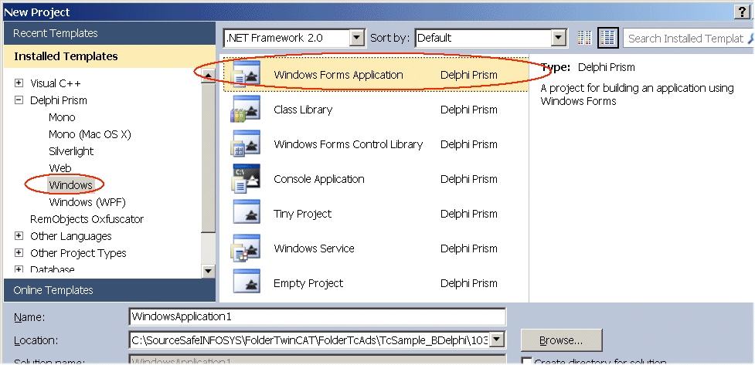Select the Empty Project template icon
This screenshot has height=365, width=755.
point(246,282)
